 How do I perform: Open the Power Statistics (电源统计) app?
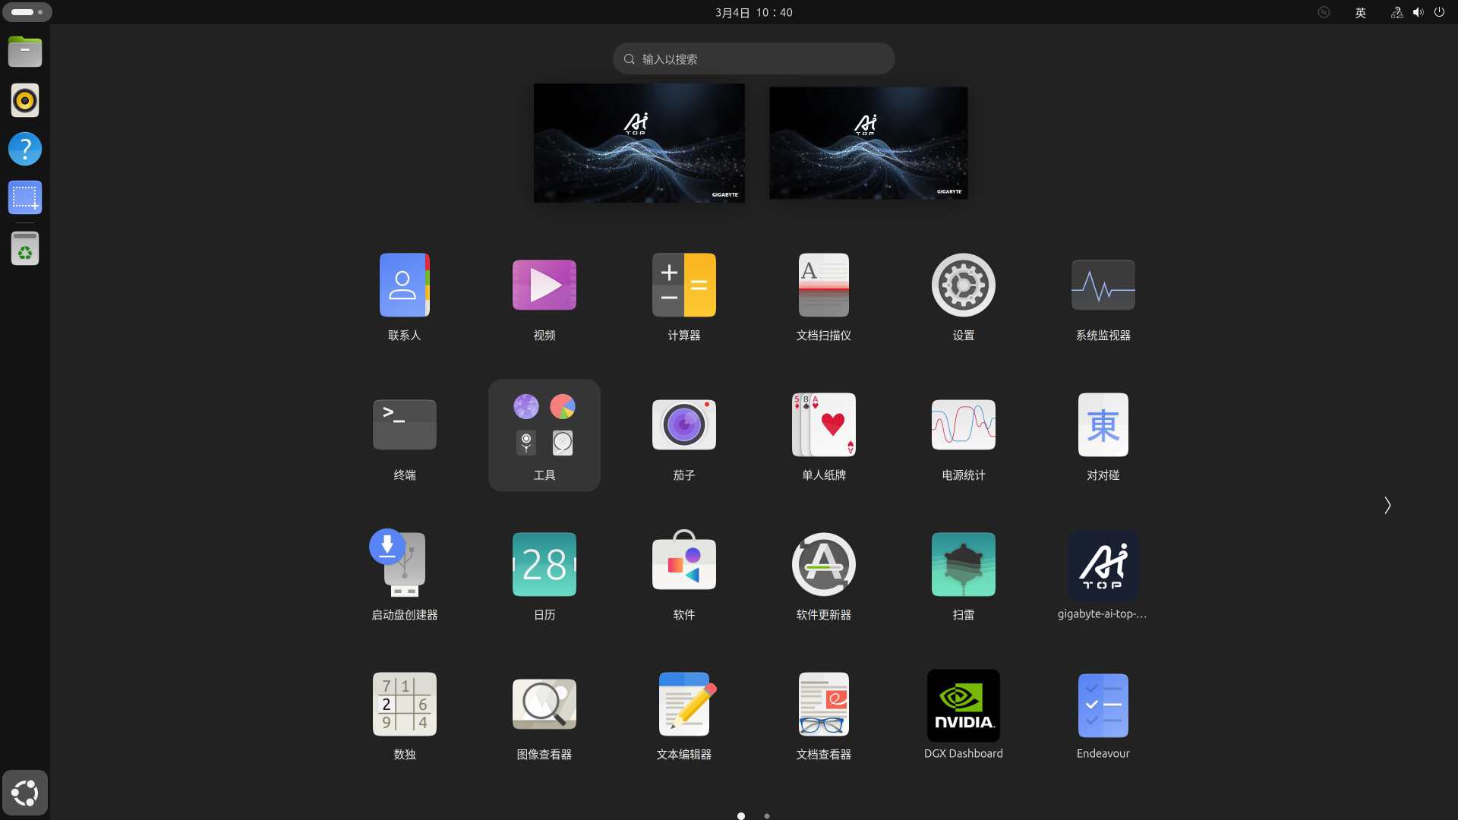tap(963, 426)
